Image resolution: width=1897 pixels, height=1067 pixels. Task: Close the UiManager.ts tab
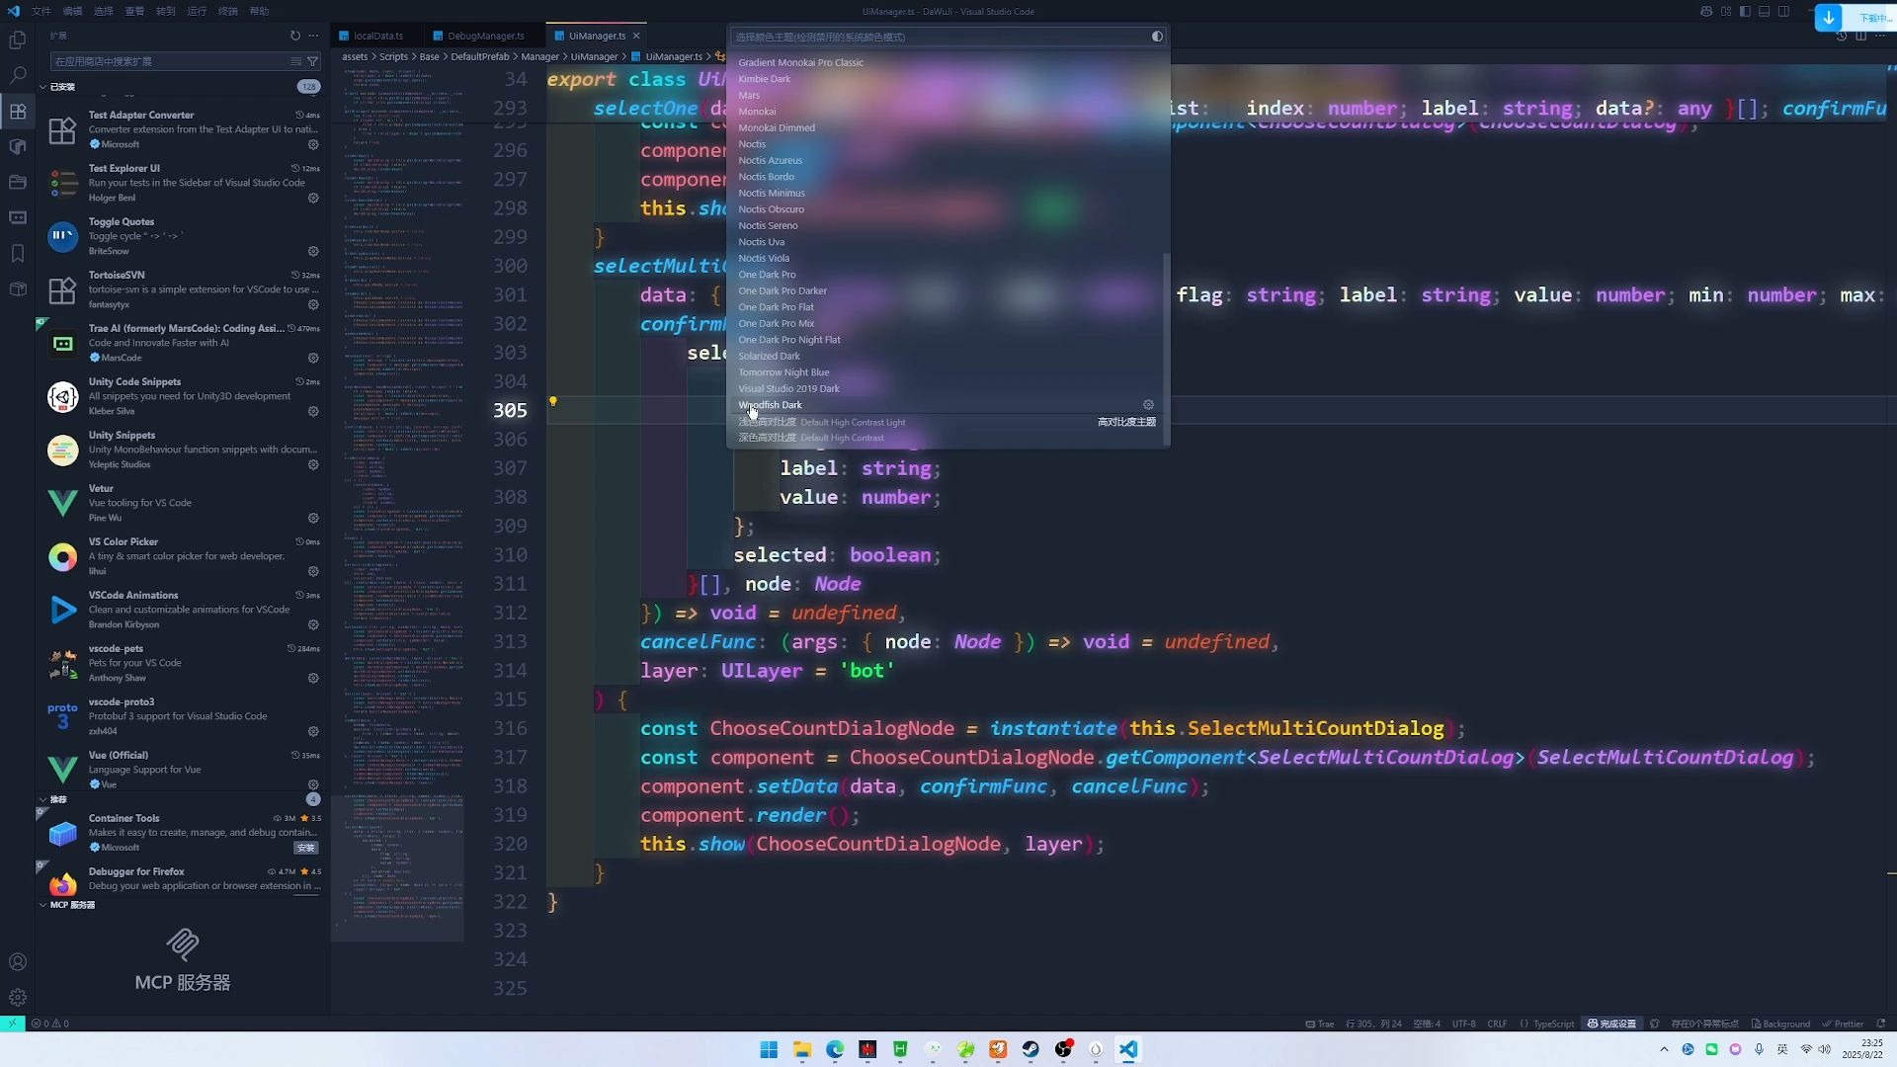point(636,36)
